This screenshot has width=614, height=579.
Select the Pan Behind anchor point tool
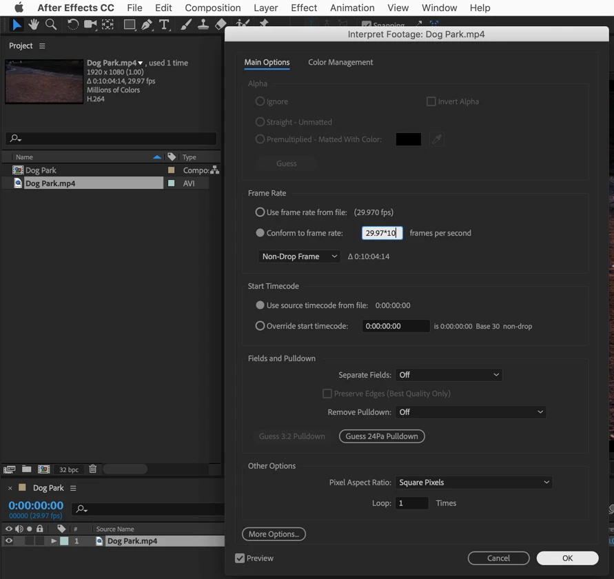[x=108, y=25]
